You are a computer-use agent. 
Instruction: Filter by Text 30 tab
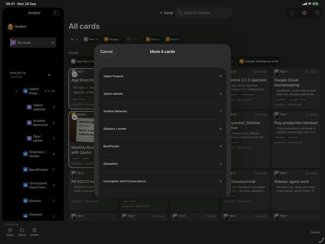91,39
